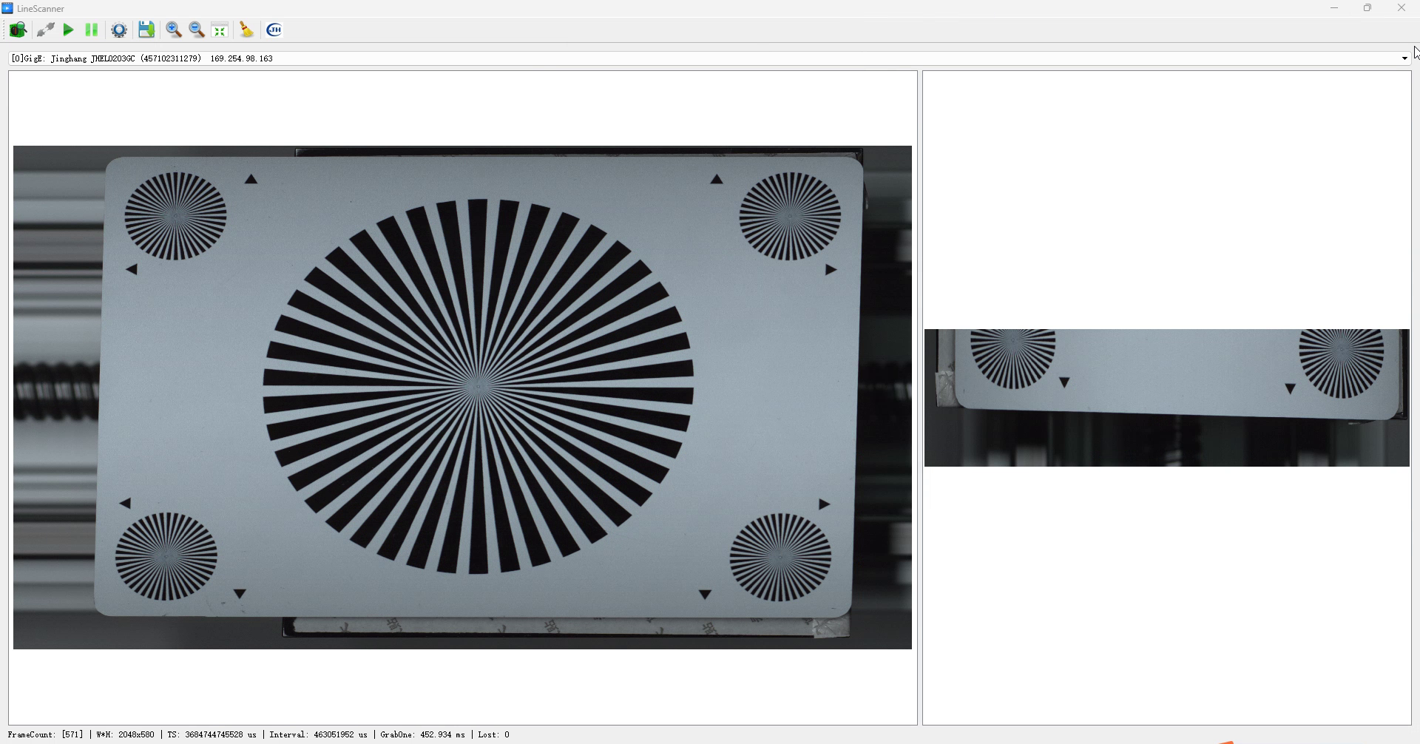Open camera settings gear icon
This screenshot has height=744, width=1420.
tap(118, 30)
